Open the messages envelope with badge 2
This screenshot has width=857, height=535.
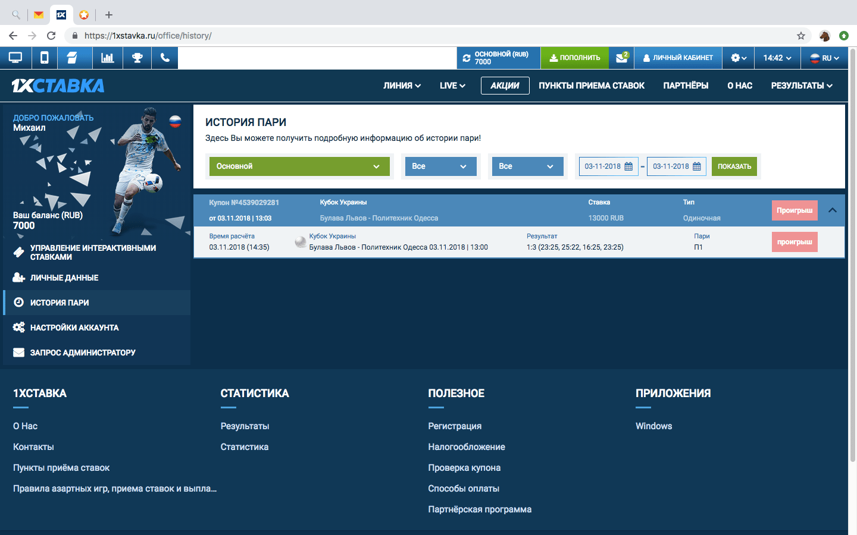(x=622, y=58)
